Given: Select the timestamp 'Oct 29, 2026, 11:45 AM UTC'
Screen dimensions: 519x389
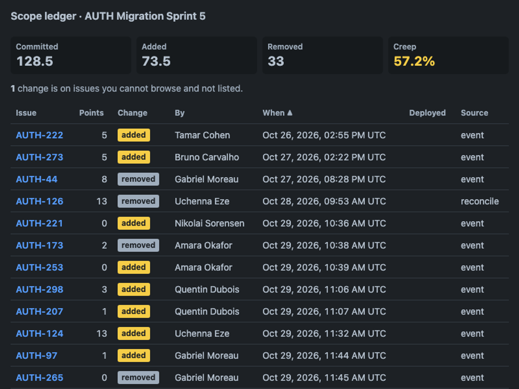Looking at the screenshot, I should tap(324, 378).
